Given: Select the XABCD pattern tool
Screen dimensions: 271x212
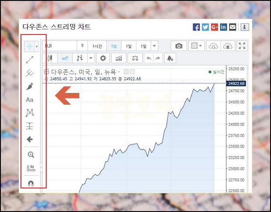Looking at the screenshot, I should pos(30,113).
